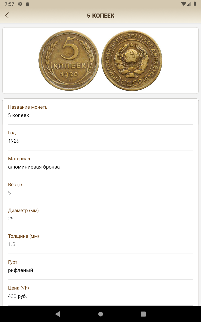The width and height of the screenshot is (201, 322).
Task: Tap the back arrow icon
Action: click(7, 16)
